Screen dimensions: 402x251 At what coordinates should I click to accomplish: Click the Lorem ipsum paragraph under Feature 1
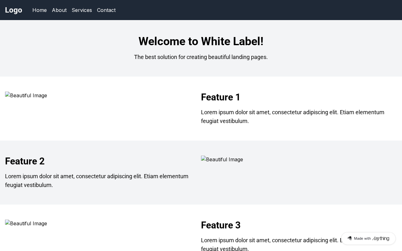[x=293, y=117]
